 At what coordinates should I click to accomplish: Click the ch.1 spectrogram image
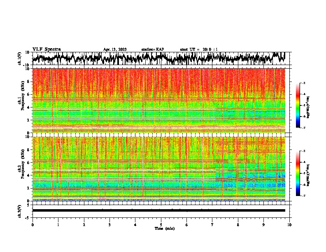coord(158,100)
